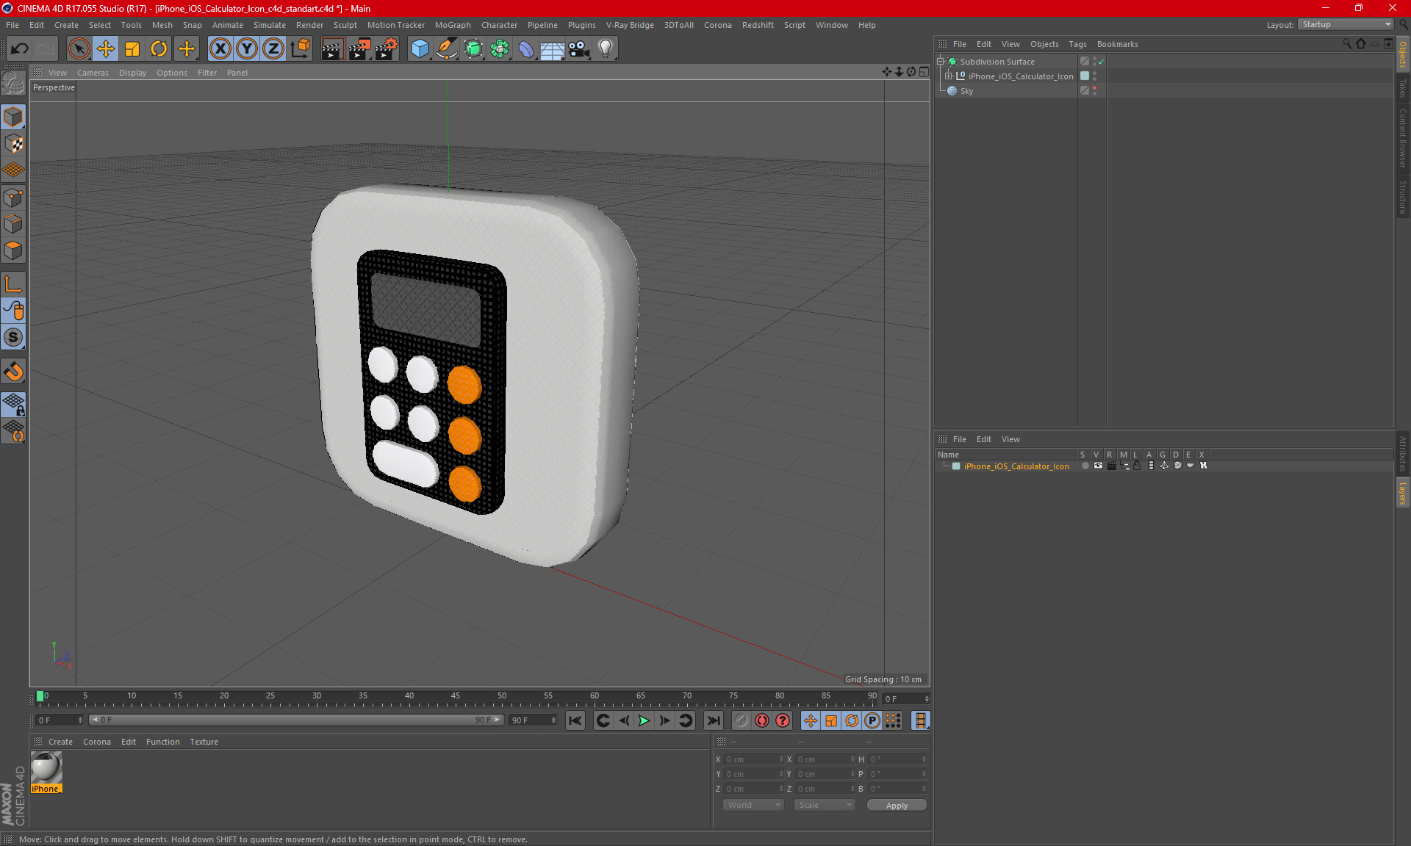Open the Simulate menu
The width and height of the screenshot is (1411, 846).
click(270, 25)
